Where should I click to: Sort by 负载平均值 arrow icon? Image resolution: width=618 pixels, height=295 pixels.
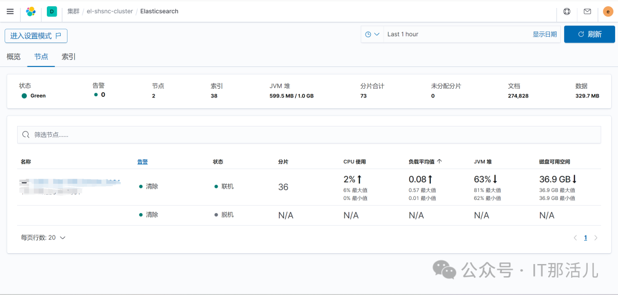click(x=439, y=162)
